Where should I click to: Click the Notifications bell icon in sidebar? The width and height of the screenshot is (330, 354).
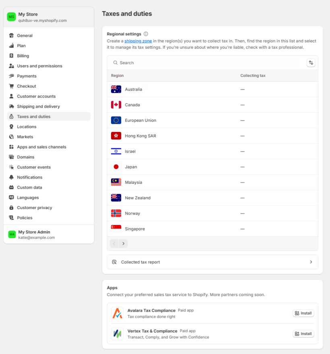(11, 177)
